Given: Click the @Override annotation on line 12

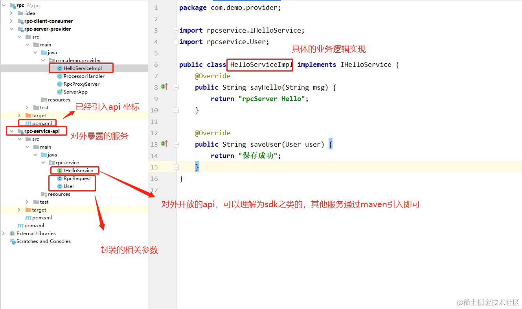Looking at the screenshot, I should click(x=213, y=133).
